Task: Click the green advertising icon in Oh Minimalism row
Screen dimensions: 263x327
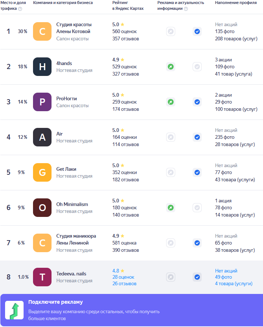Action: (170, 208)
